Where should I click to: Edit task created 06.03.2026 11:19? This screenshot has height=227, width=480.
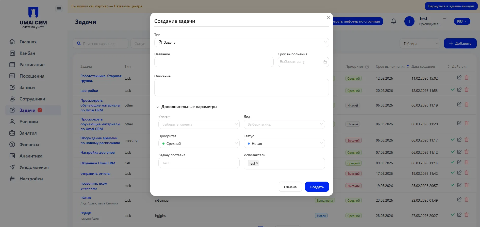pos(459,104)
